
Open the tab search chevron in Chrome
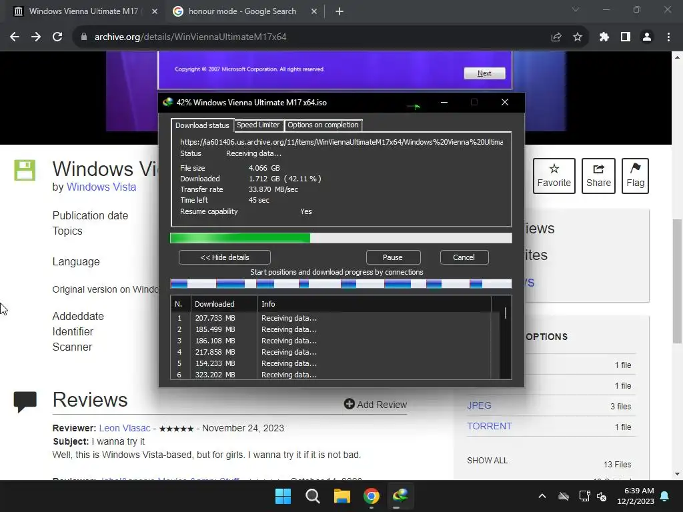(576, 9)
